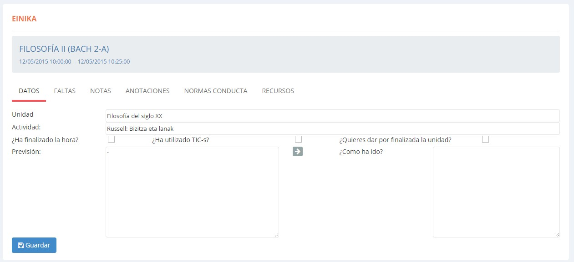Click the '¿Como ha ido?' label
The width and height of the screenshot is (574, 262).
coord(361,152)
